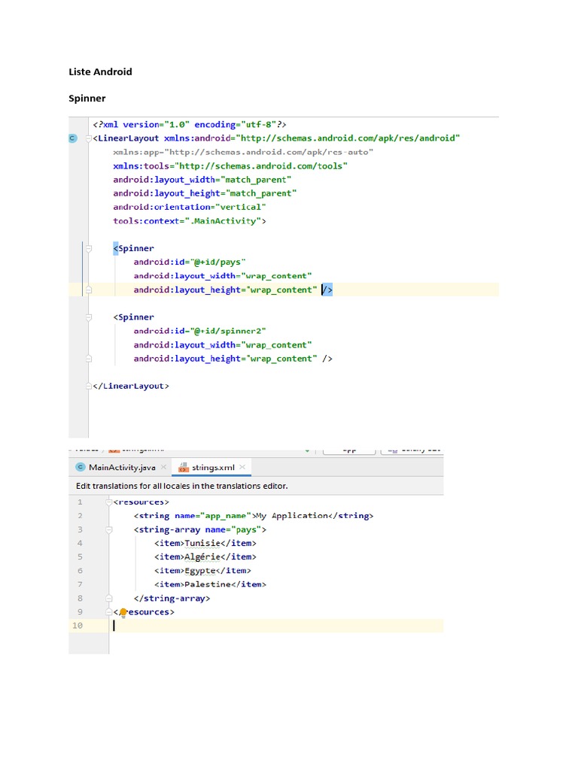Viewport: 578px width, 770px height.
Task: Click the strings.xml file icon in tab
Action: coord(183,468)
